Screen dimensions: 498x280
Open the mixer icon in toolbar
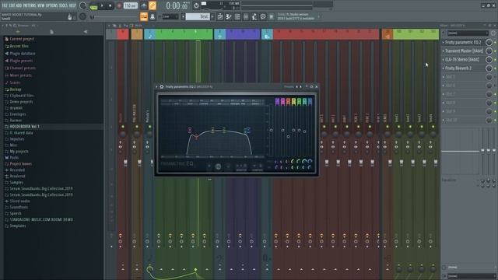point(246,16)
